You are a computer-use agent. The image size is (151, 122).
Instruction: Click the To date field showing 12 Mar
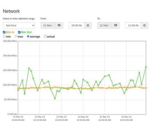tap(104, 25)
